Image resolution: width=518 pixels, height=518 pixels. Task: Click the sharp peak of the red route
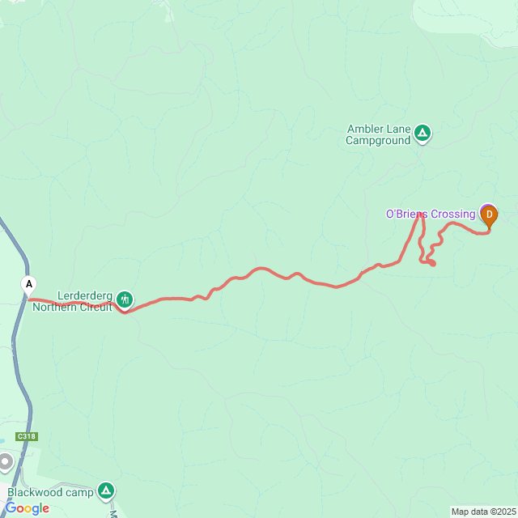point(420,215)
